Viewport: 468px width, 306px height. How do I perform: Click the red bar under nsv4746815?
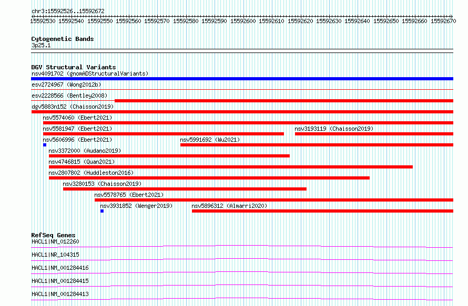coord(231,167)
